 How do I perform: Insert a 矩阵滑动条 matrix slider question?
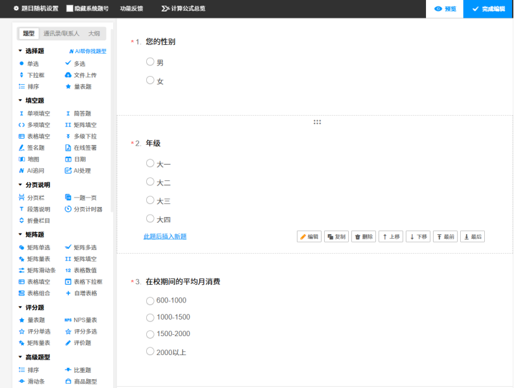(37, 270)
